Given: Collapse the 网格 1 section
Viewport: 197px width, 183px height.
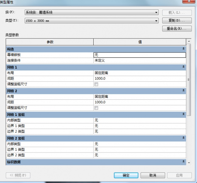Looking at the screenshot, I should coord(183,67).
